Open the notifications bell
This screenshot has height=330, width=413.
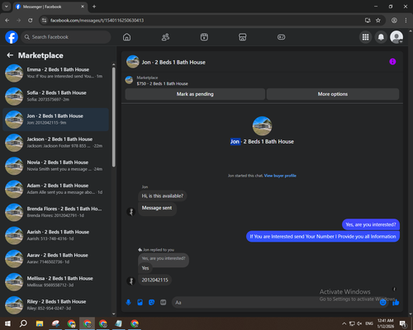[x=381, y=37]
